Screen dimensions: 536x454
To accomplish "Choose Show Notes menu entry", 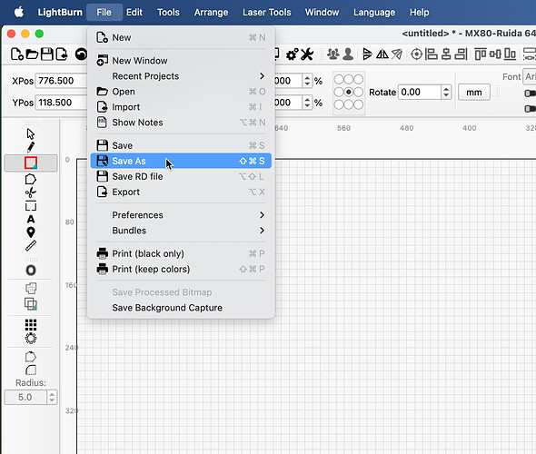I will (181, 123).
